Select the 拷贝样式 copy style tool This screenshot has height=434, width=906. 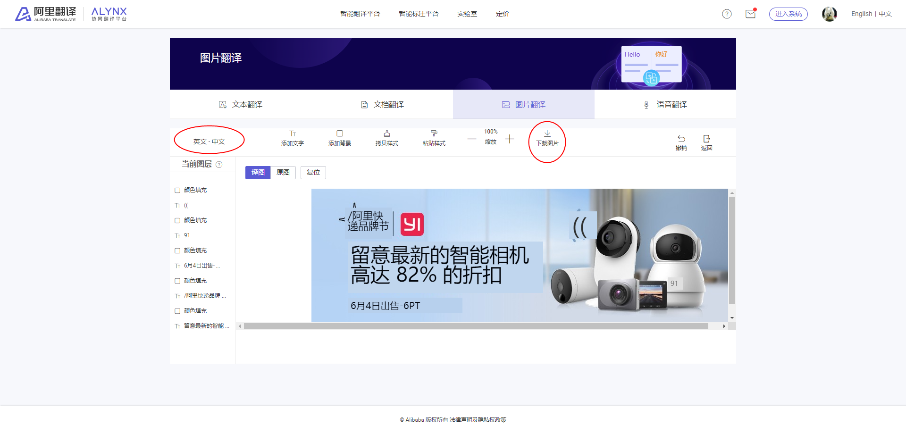point(387,138)
